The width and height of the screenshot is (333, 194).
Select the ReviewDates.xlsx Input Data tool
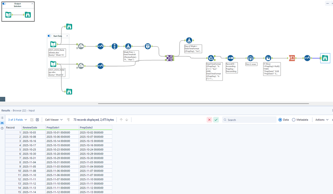[x=53, y=44]
